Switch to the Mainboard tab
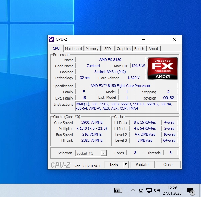The width and height of the screenshot is (201, 197). [x=73, y=49]
